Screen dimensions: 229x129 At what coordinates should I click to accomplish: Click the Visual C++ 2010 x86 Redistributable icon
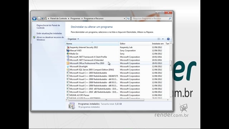pyautogui.click(x=68, y=92)
